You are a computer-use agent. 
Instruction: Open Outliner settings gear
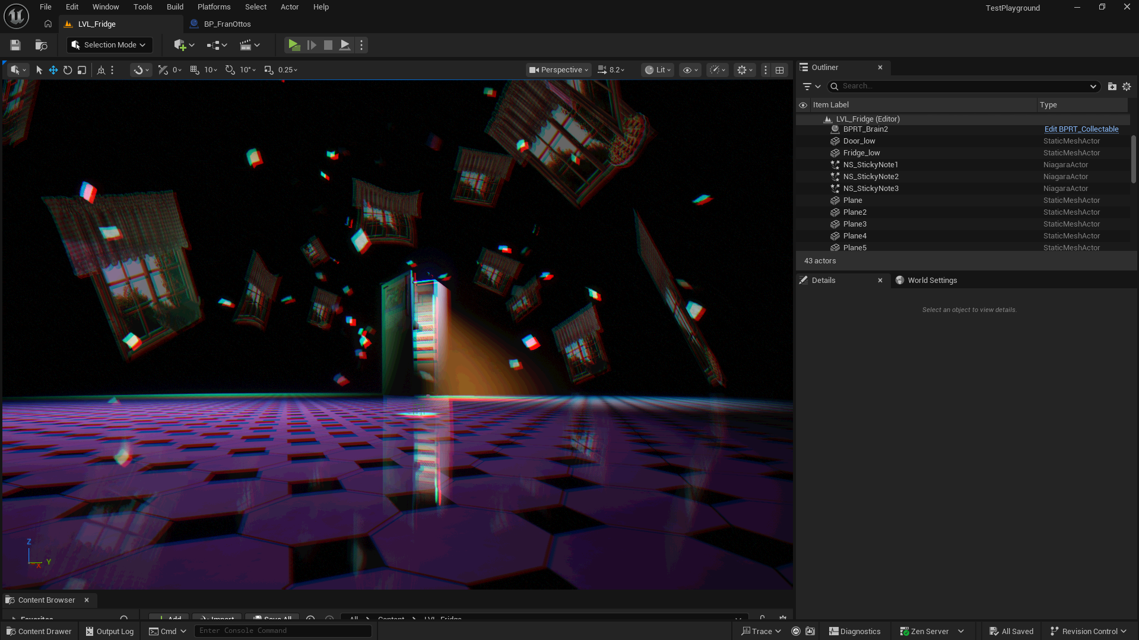[1127, 87]
